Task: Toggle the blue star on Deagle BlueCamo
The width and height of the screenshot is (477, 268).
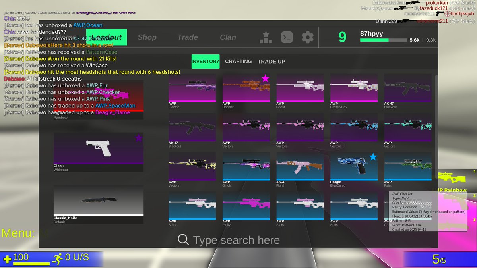Action: coord(373,157)
